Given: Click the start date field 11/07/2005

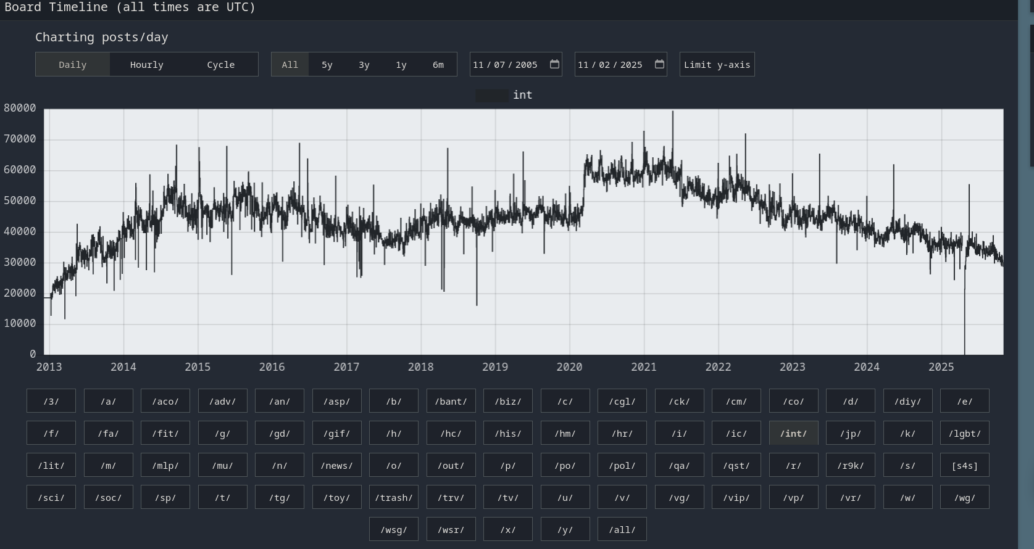Looking at the screenshot, I should pos(516,65).
